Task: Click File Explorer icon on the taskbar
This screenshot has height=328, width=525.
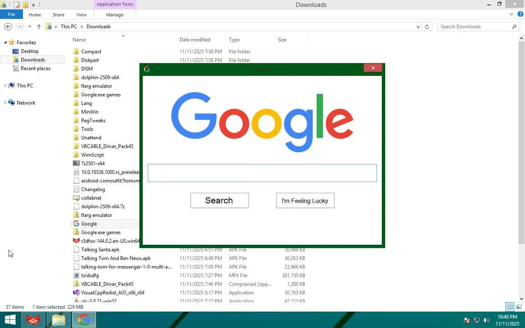Action: pos(59,320)
